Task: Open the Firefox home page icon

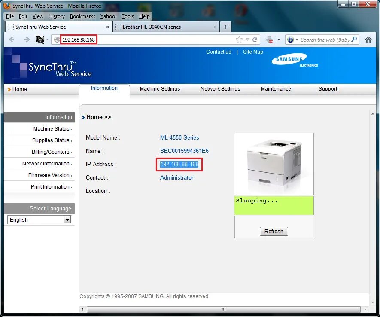Action: point(368,40)
